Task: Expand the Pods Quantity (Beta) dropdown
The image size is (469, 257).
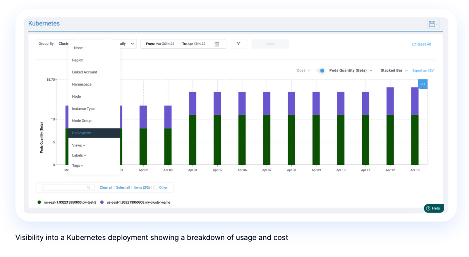Action: pyautogui.click(x=351, y=71)
